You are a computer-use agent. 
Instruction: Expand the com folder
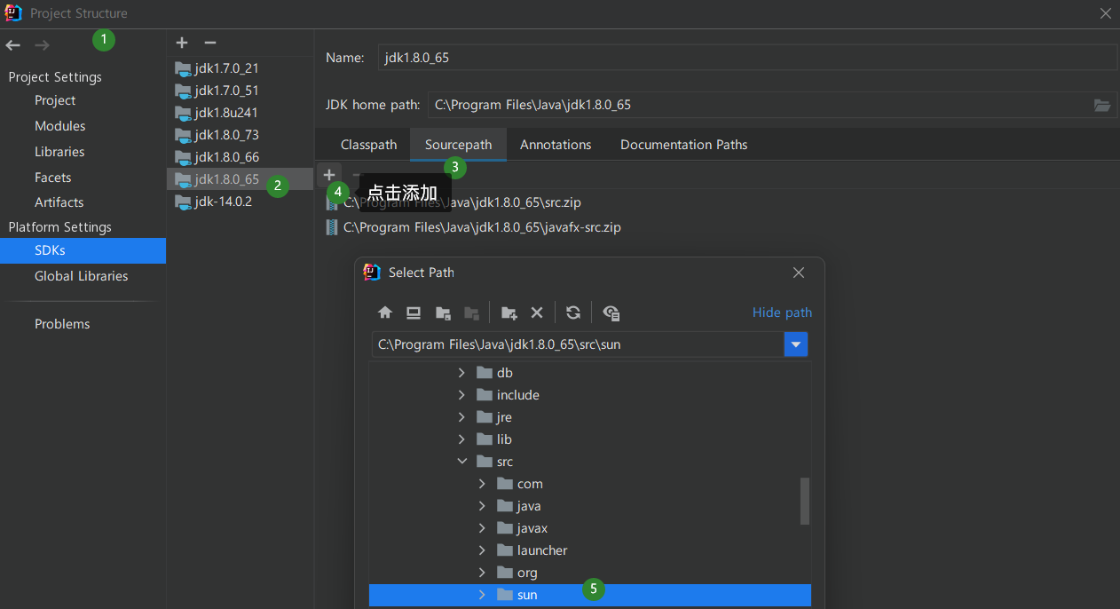(482, 484)
